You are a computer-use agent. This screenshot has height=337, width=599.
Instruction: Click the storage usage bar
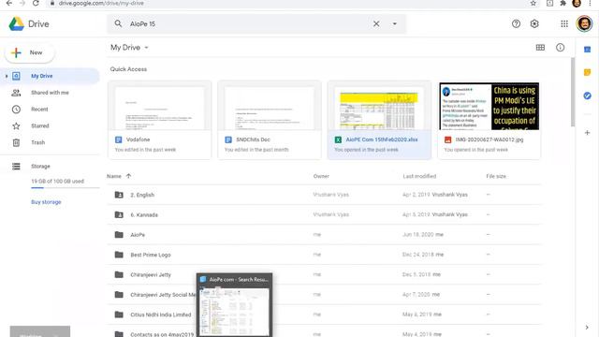click(x=65, y=187)
